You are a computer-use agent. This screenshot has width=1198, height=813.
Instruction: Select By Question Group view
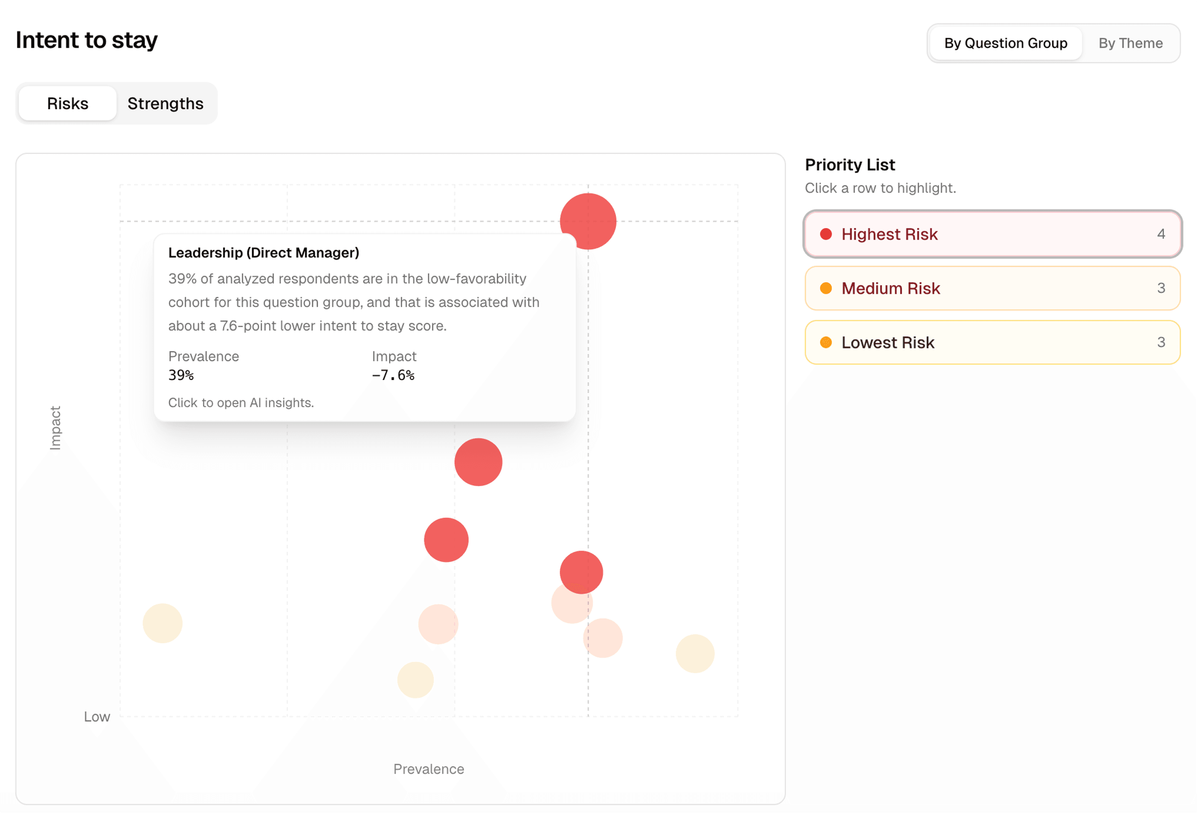pos(1005,44)
